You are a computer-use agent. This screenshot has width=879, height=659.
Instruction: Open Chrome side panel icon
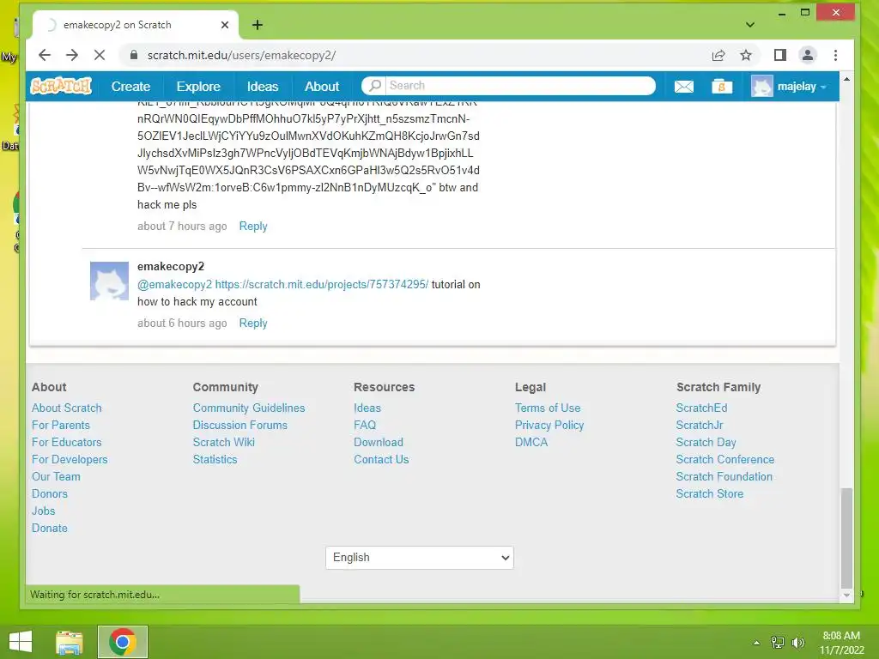[779, 55]
